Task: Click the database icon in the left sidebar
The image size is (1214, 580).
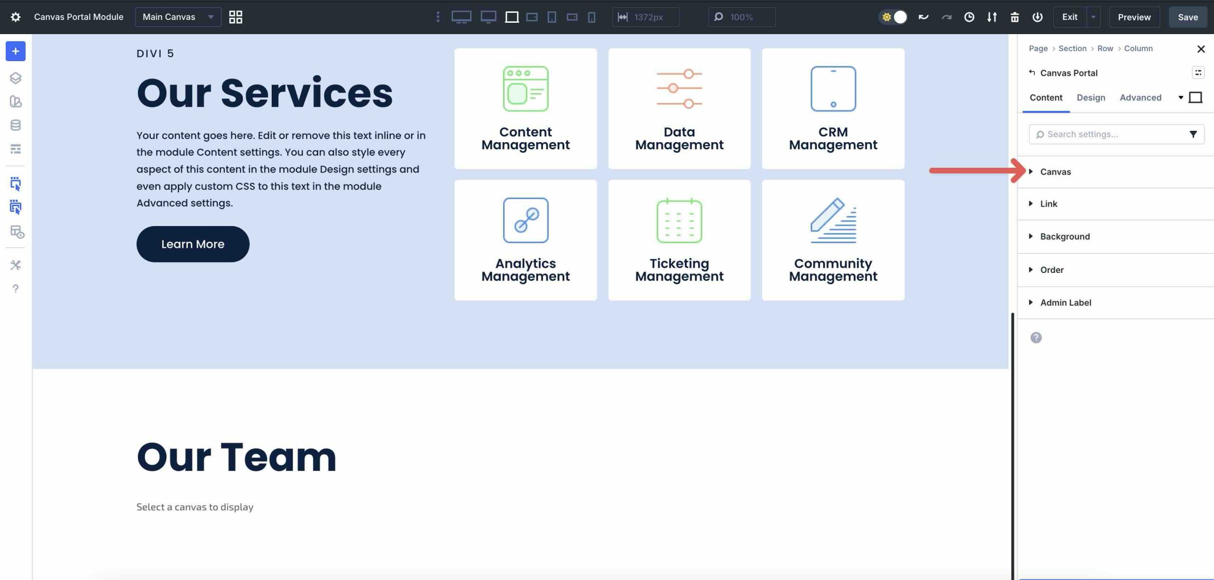Action: tap(16, 125)
